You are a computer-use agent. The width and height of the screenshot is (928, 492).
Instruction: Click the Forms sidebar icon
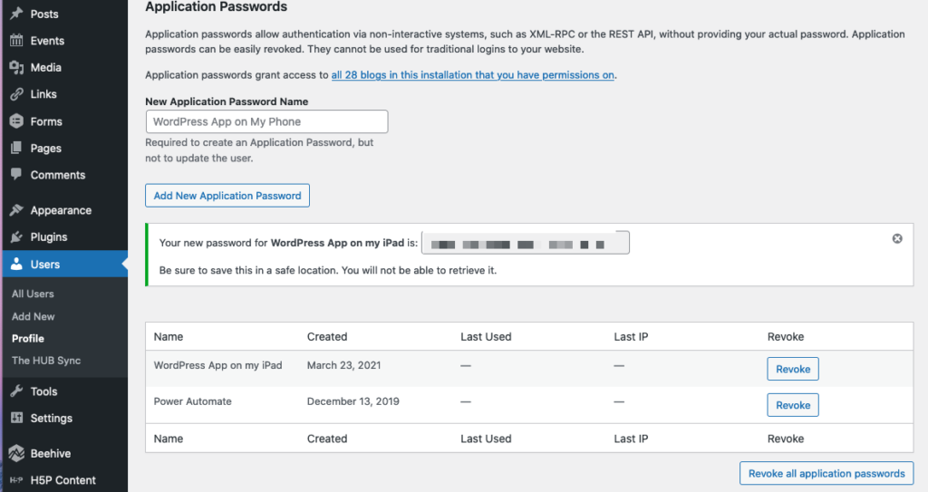pyautogui.click(x=16, y=121)
